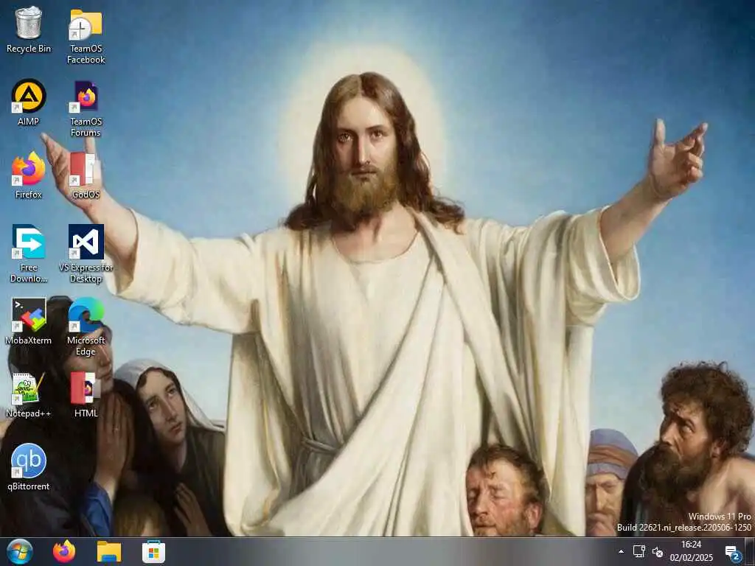Image resolution: width=755 pixels, height=566 pixels.
Task: Launch Firefox from the desktop
Action: tap(29, 175)
